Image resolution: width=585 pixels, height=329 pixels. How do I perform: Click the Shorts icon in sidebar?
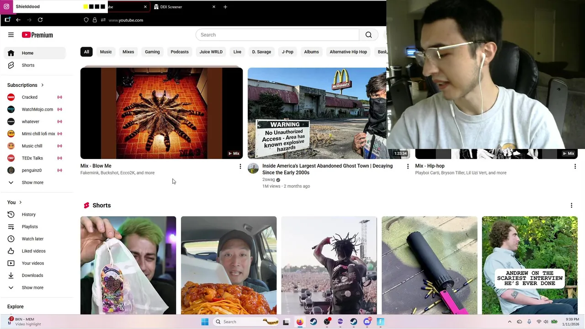(x=11, y=65)
